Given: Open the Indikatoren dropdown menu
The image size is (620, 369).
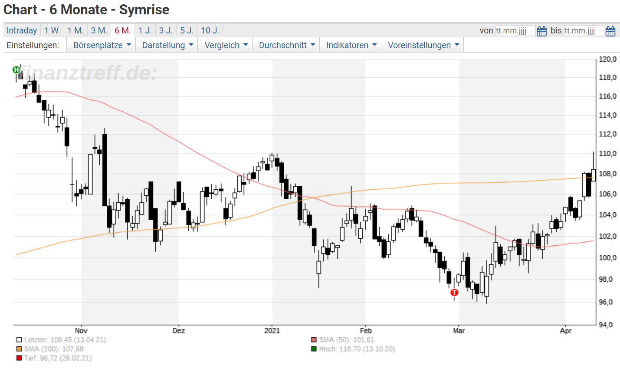Looking at the screenshot, I should click(351, 45).
